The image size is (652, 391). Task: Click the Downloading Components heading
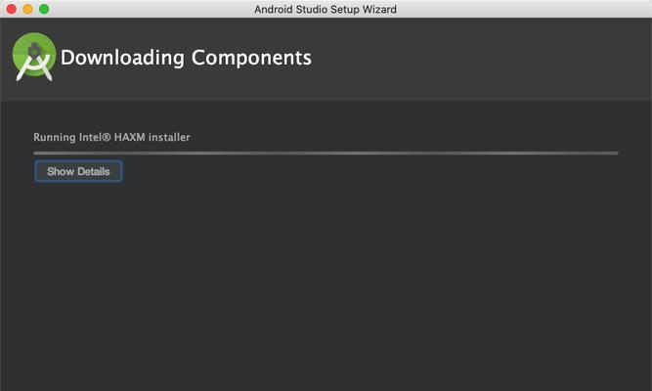click(186, 58)
